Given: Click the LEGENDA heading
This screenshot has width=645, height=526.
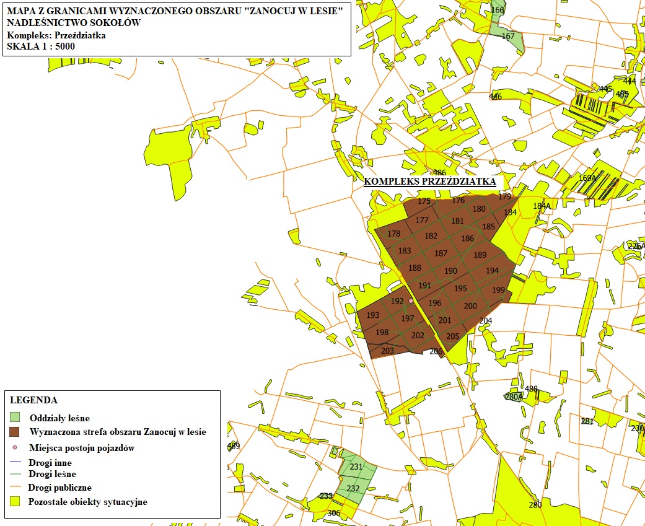Looking at the screenshot, I should [33, 400].
